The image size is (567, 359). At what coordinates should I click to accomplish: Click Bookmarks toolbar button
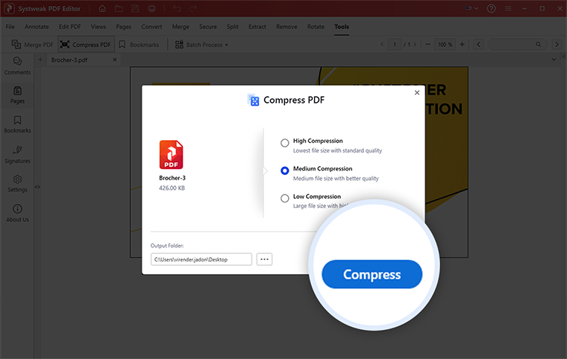tap(140, 45)
